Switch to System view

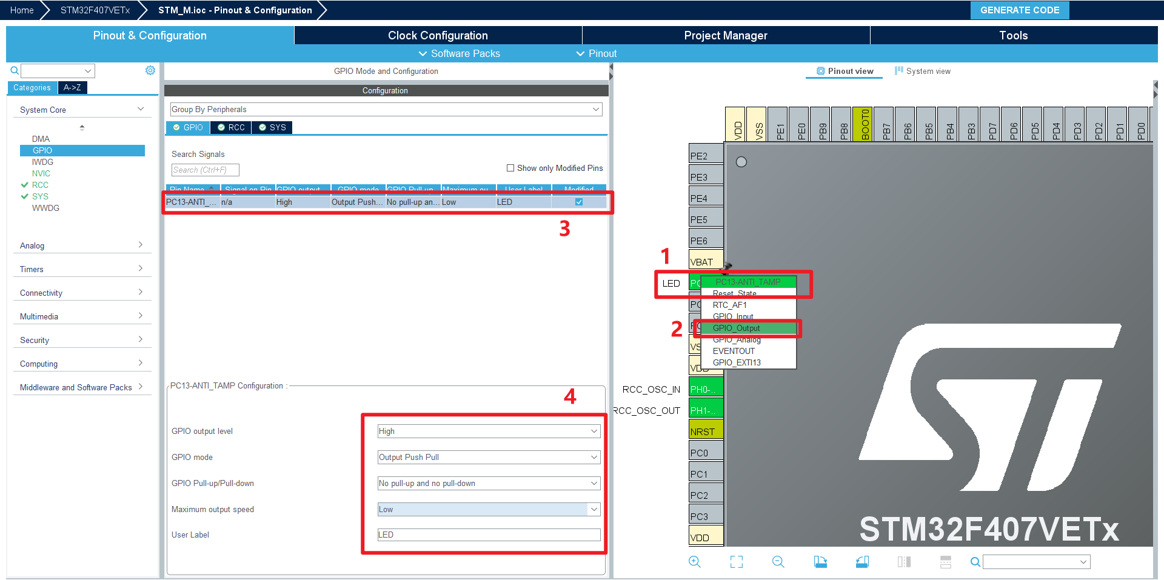point(923,71)
